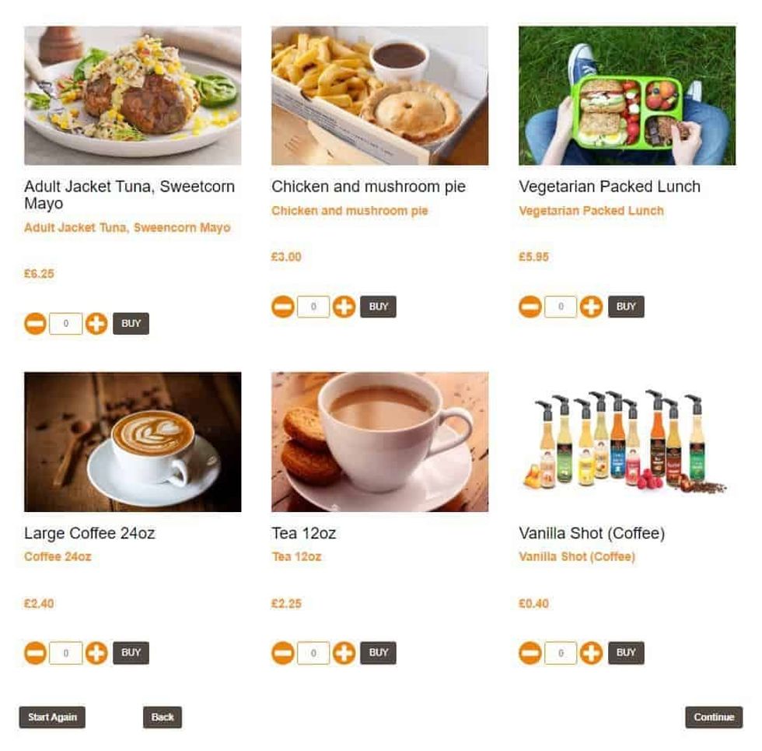Increase Vegetarian Packed Lunch quantity with plus
The width and height of the screenshot is (762, 751).
(x=591, y=307)
